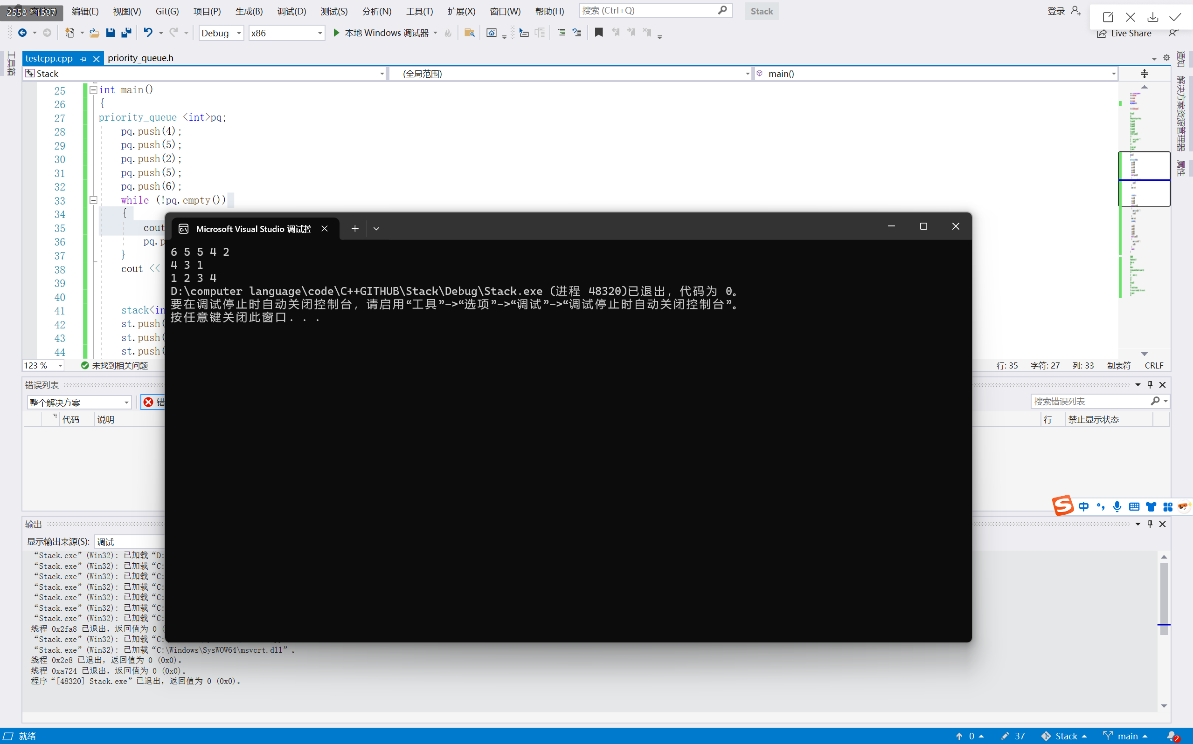Open the Git(G) menu
Image resolution: width=1193 pixels, height=744 pixels.
click(167, 11)
